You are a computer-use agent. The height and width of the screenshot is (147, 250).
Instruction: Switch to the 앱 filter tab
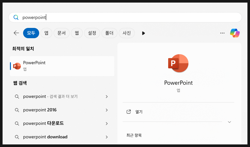coord(46,33)
